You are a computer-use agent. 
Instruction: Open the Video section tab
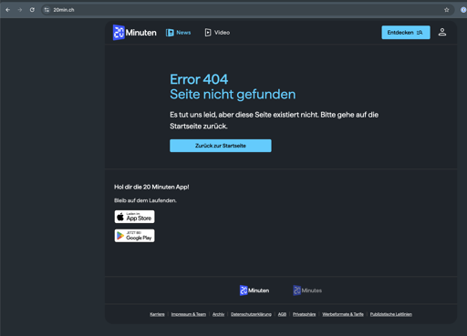217,33
